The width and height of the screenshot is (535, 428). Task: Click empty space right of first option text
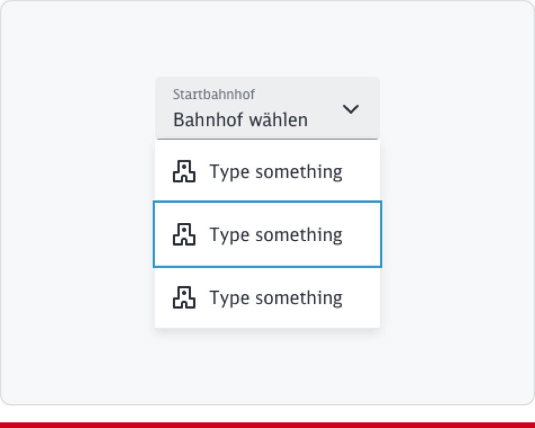362,172
